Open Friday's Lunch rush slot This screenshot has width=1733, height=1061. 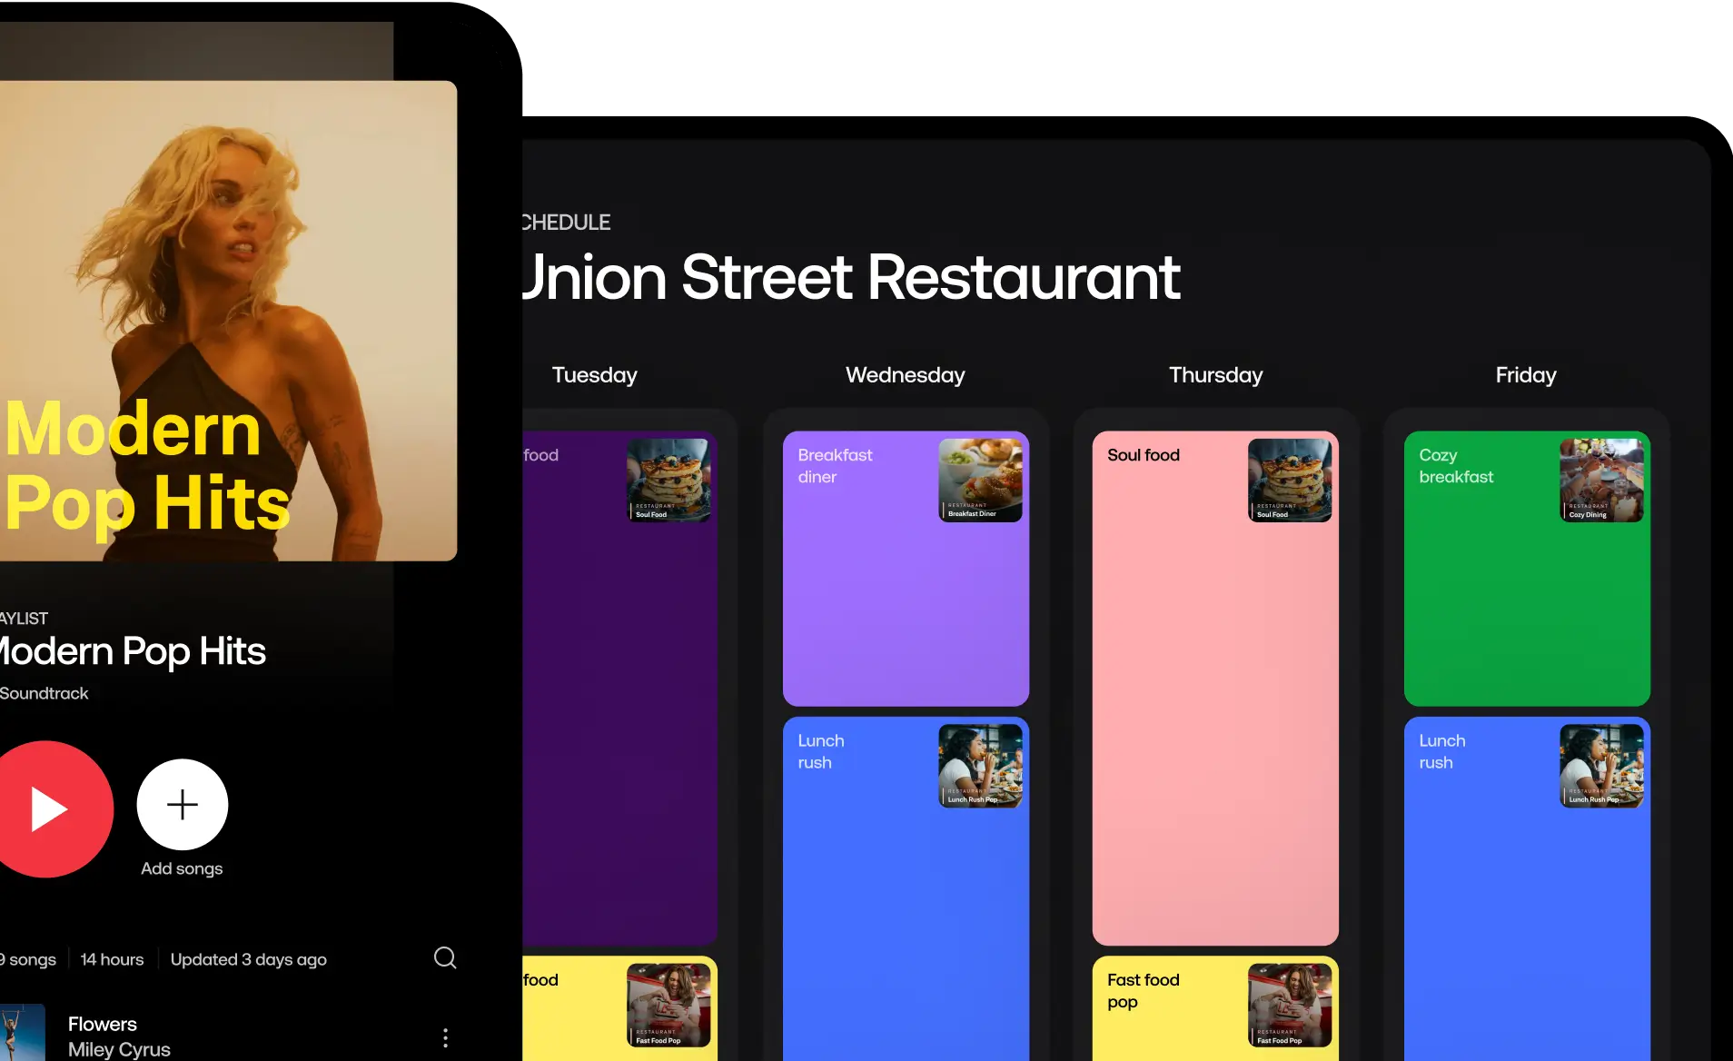(x=1527, y=888)
